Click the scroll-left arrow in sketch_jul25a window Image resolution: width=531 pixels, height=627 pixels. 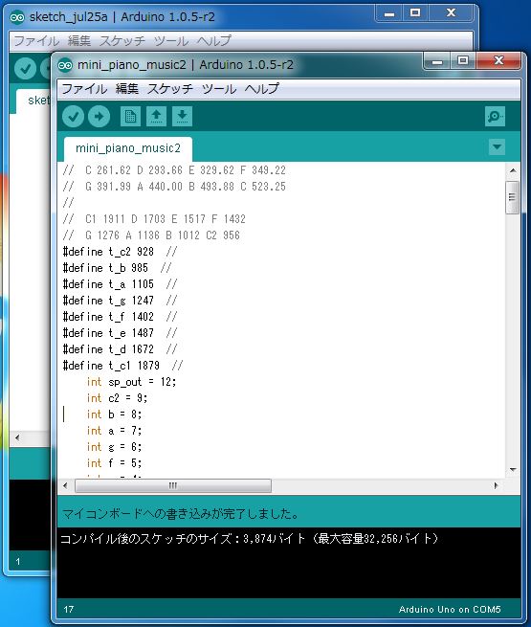pos(17,437)
